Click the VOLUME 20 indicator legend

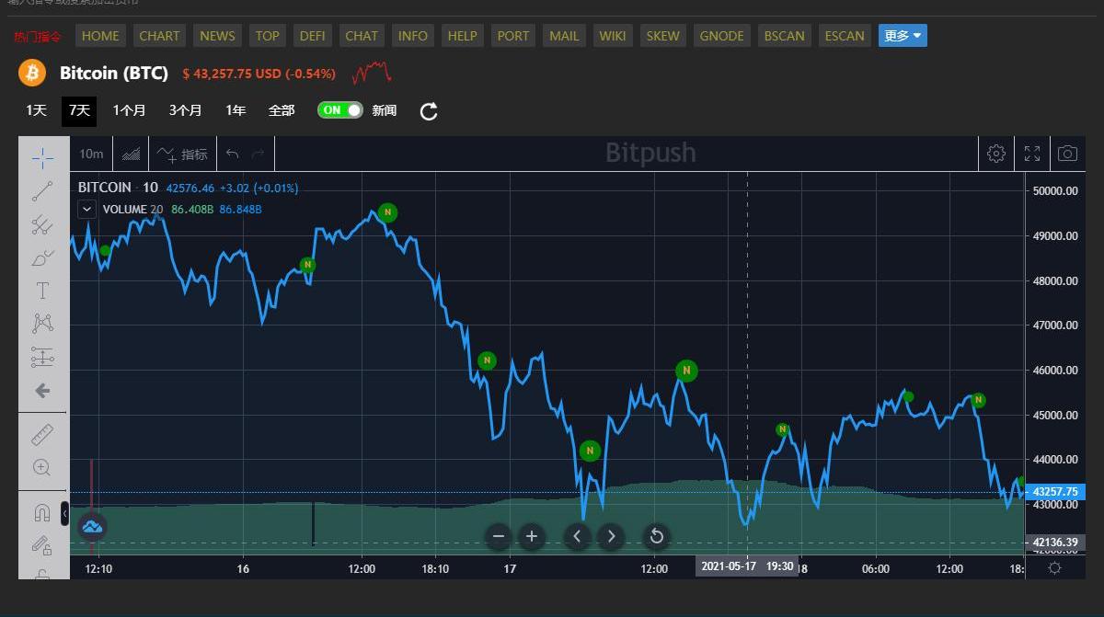tap(132, 209)
